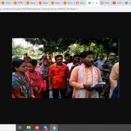This screenshot has width=131, height=131.
Task: Switch to the Hindu browser tab
Action: pos(105,3)
